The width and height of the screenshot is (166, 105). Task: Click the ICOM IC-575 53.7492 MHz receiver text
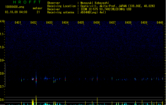pyautogui.click(x=106, y=9)
